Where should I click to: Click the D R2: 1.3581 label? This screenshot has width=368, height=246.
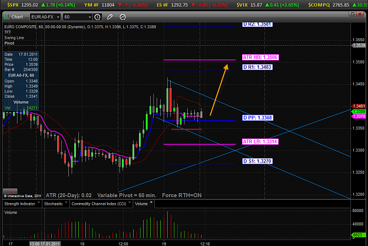tap(257, 24)
